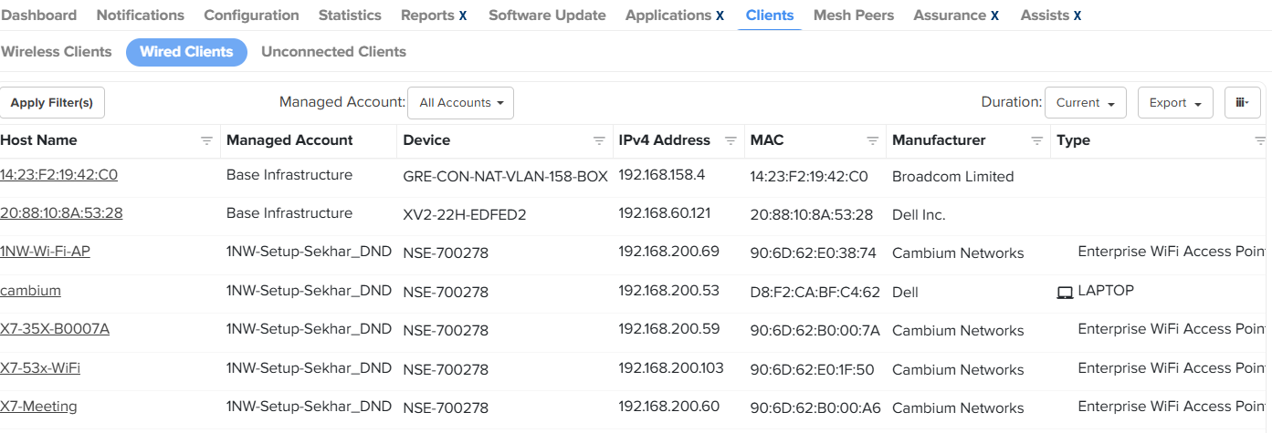
Task: Open host link X7-Meeting
Action: pyautogui.click(x=38, y=407)
